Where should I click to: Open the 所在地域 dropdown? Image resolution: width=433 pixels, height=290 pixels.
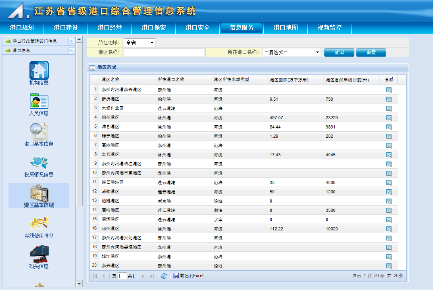click(x=139, y=43)
